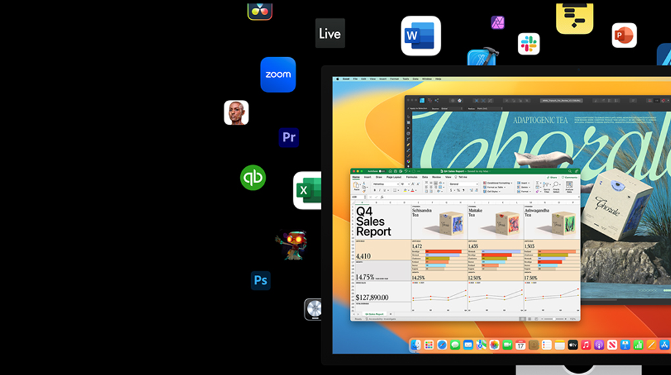Screen dimensions: 671x375
Task: Click Paste in Excel ribbon
Action: pyautogui.click(x=357, y=186)
